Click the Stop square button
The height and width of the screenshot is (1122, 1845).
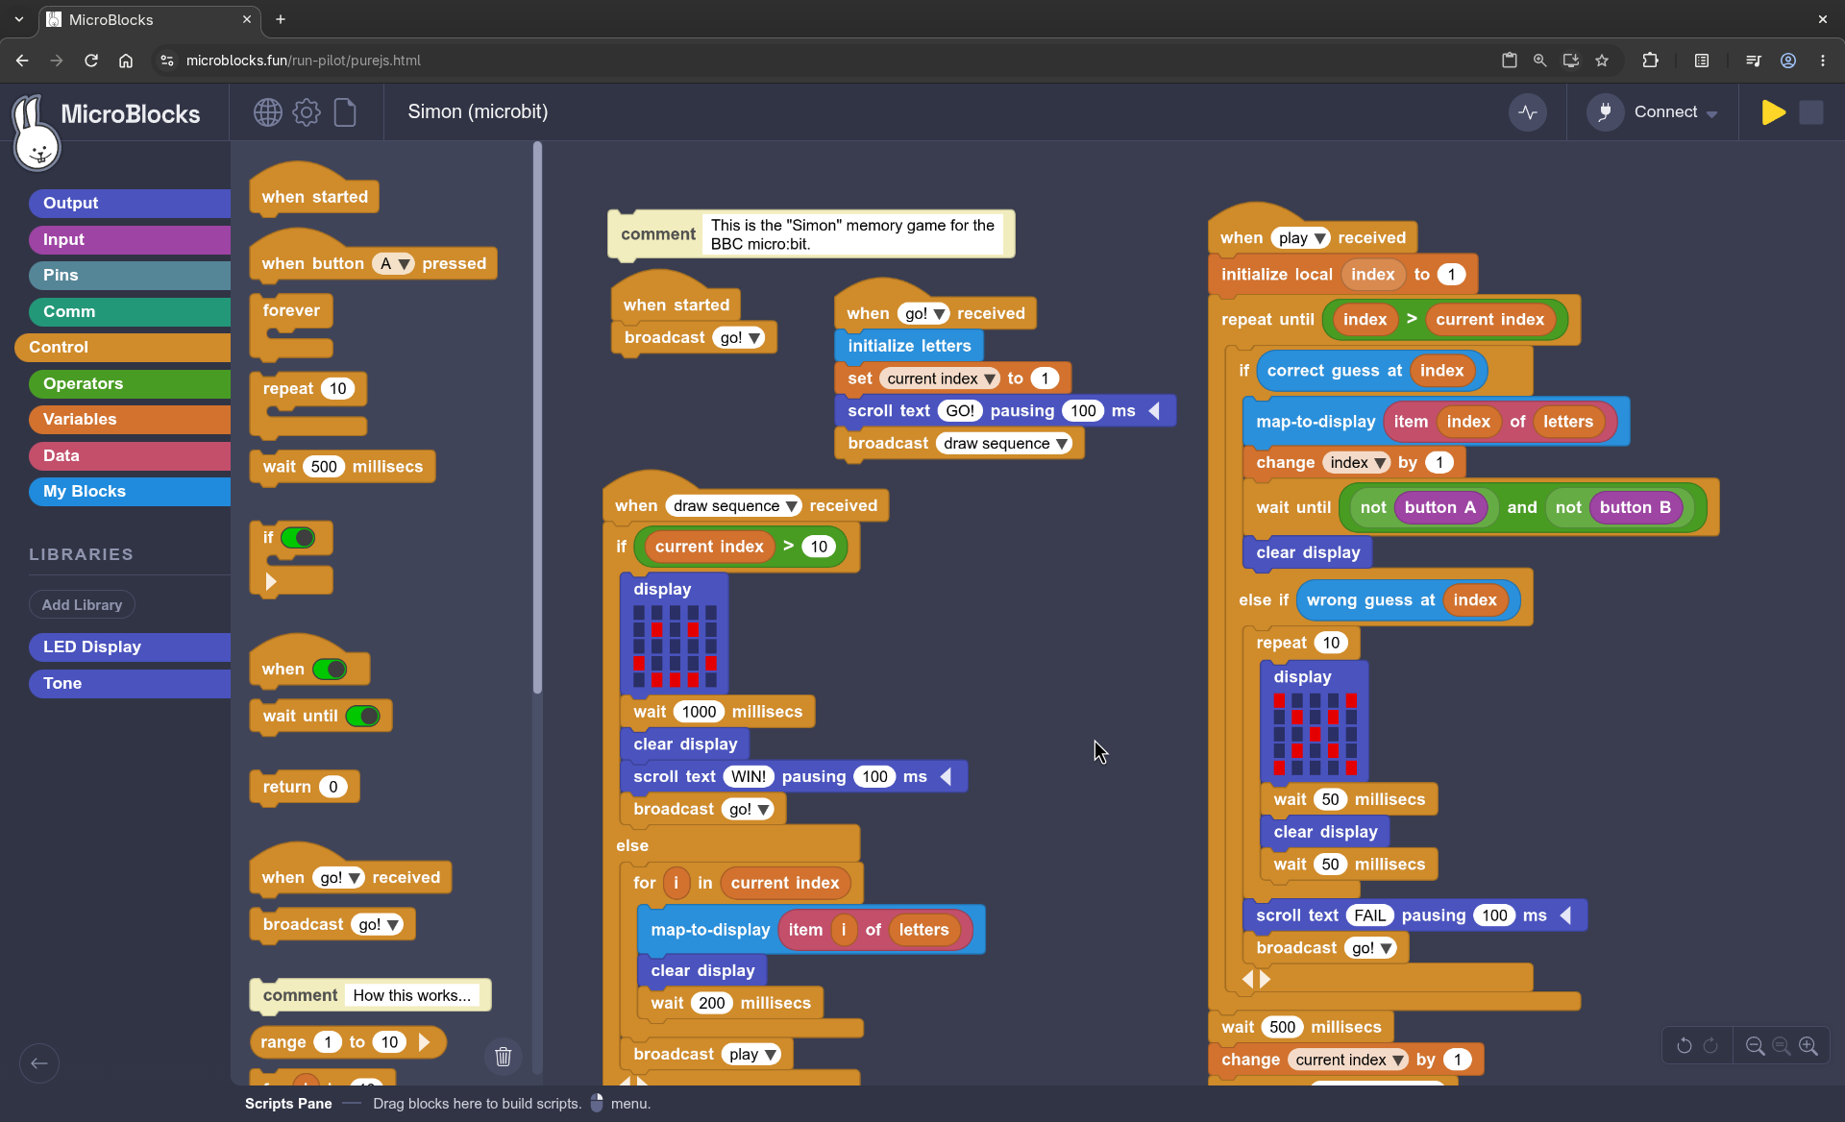tap(1811, 112)
